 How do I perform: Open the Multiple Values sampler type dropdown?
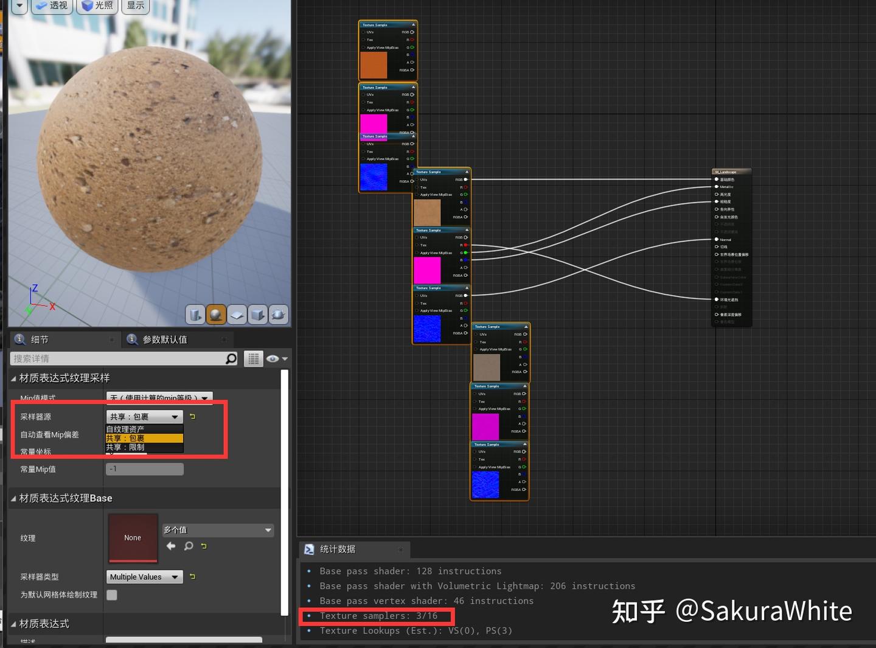click(x=145, y=577)
